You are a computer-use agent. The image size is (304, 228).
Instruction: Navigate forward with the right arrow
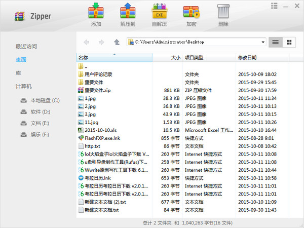[101, 42]
